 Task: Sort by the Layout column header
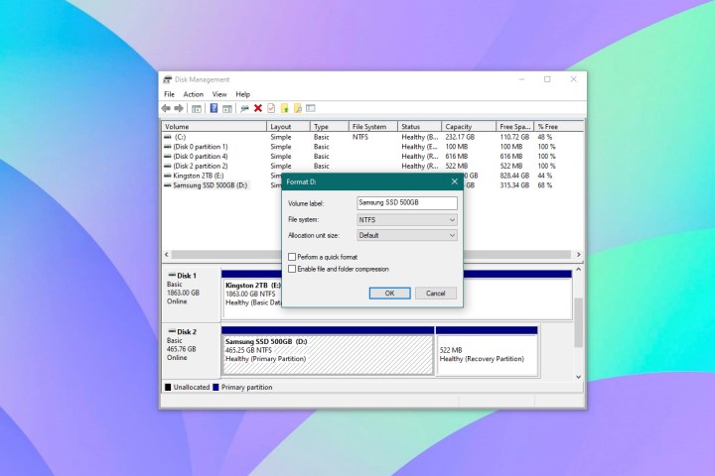coord(289,127)
